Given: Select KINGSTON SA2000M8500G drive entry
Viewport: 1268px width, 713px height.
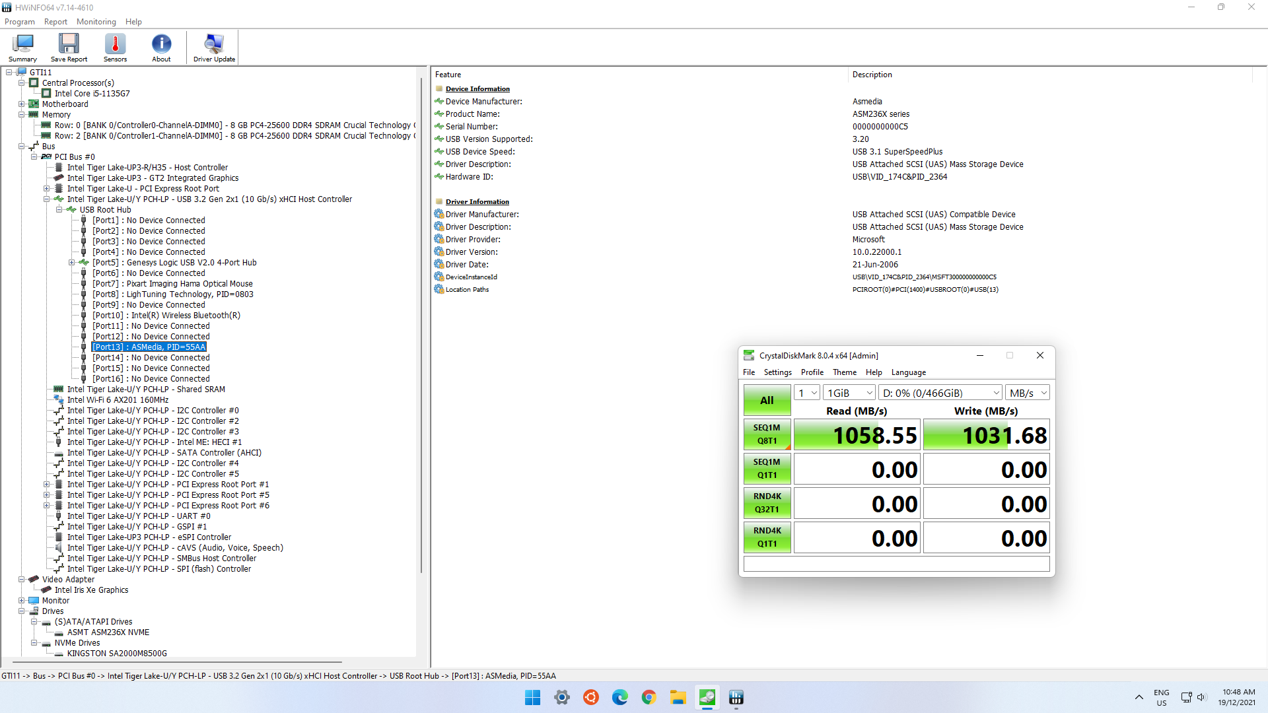Looking at the screenshot, I should [x=117, y=654].
